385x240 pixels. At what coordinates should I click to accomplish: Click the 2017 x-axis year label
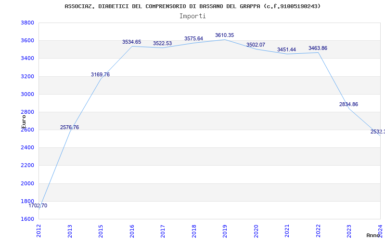click(x=163, y=231)
